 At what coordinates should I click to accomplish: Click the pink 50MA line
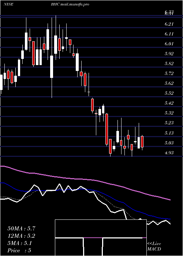(x=85, y=180)
